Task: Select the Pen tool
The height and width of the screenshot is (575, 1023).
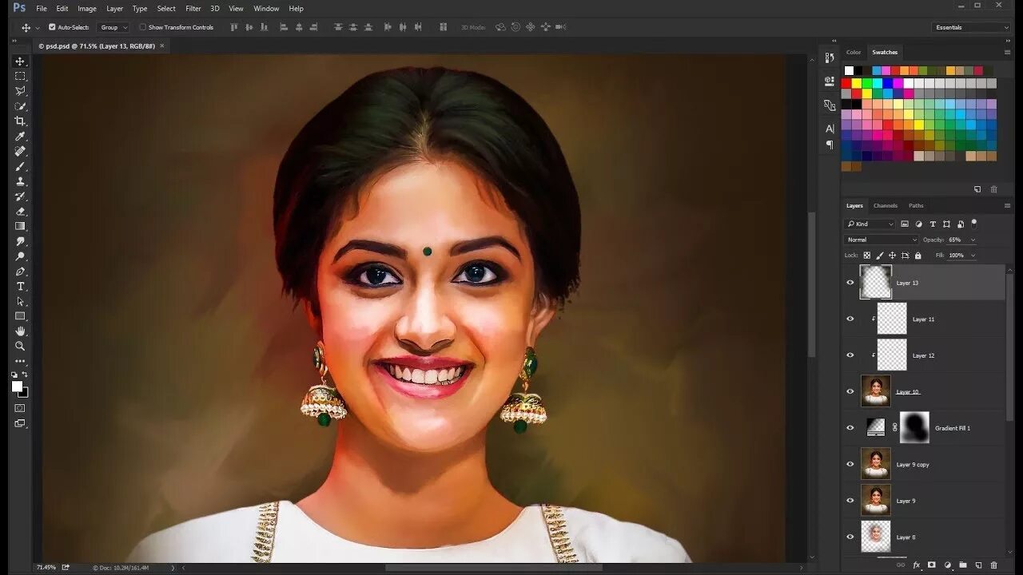Action: [x=20, y=272]
